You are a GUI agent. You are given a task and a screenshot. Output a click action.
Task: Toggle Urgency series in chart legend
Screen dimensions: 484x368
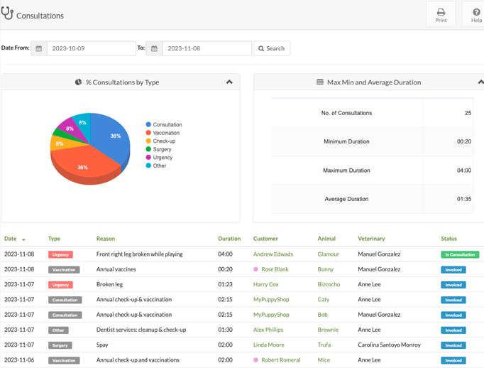pyautogui.click(x=159, y=158)
